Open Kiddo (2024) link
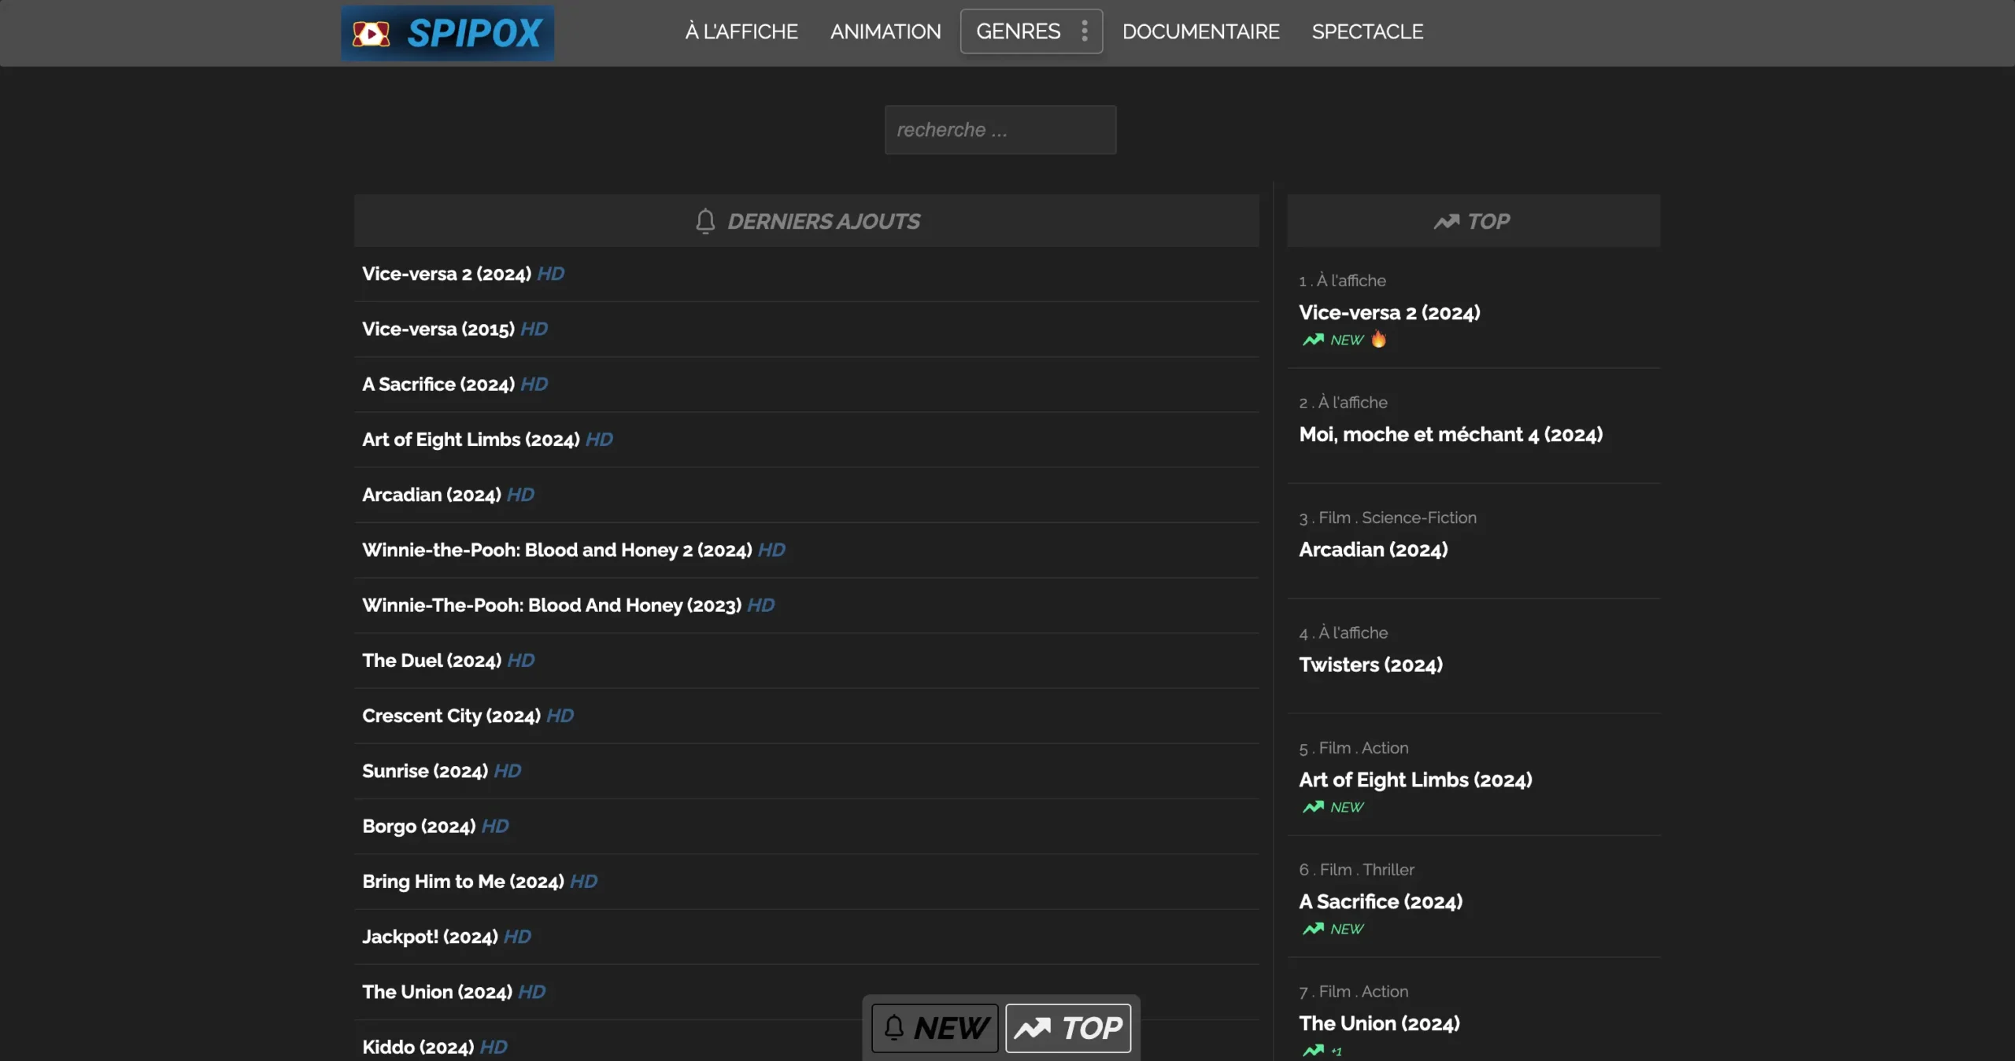This screenshot has height=1061, width=2015. pyautogui.click(x=417, y=1047)
